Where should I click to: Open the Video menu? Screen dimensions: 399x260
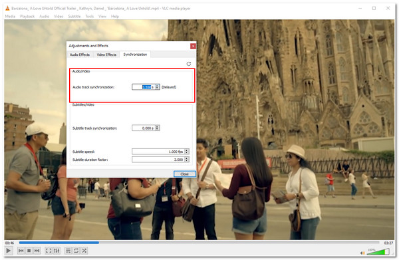pos(59,16)
